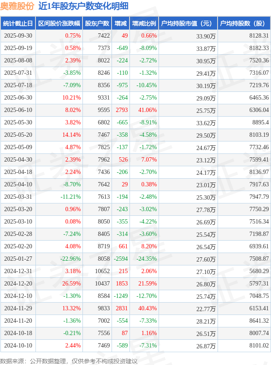The height and width of the screenshot is (365, 271).
Task: Click the 户均持股市值（元） column header
Action: pyautogui.click(x=188, y=24)
